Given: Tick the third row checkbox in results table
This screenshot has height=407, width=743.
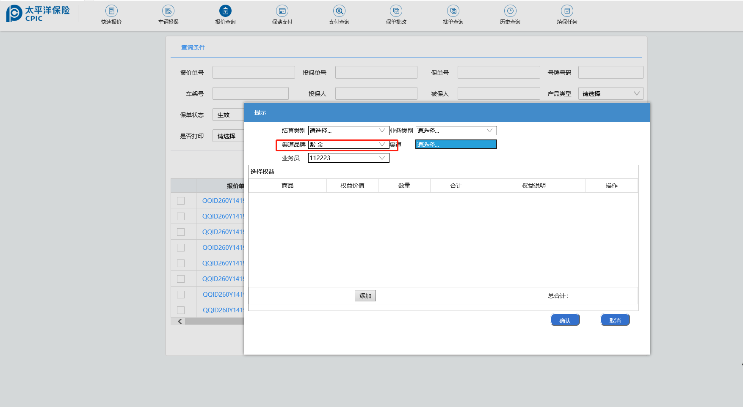Looking at the screenshot, I should 181,232.
